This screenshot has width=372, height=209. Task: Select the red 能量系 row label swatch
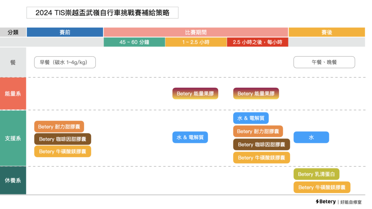coord(13,93)
